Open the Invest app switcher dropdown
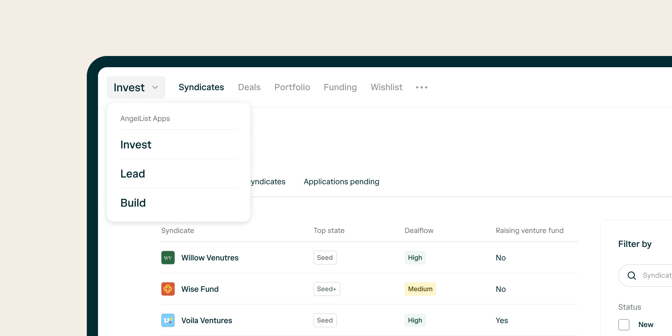Screen dimensions: 672x336 [136, 87]
